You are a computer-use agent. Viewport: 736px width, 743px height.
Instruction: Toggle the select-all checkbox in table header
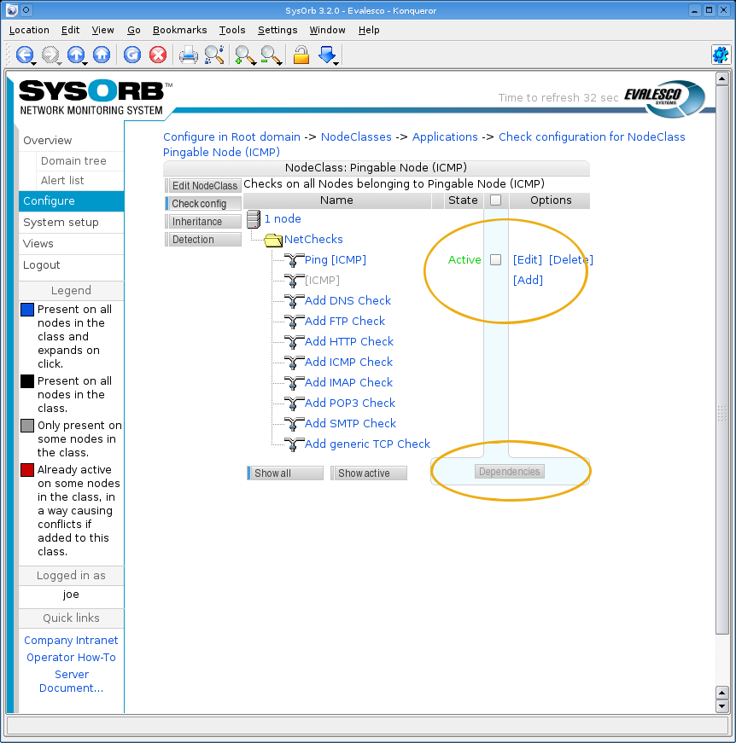click(495, 200)
